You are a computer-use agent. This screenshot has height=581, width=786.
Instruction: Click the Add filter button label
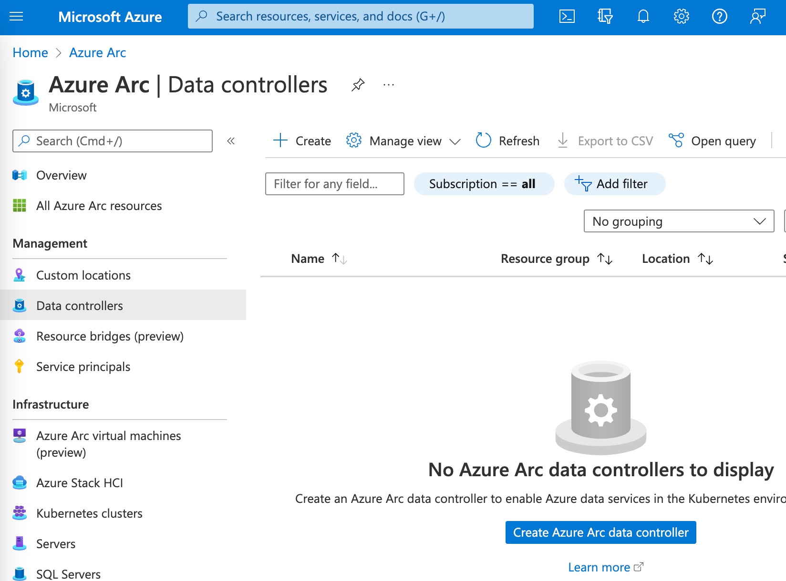tap(622, 184)
